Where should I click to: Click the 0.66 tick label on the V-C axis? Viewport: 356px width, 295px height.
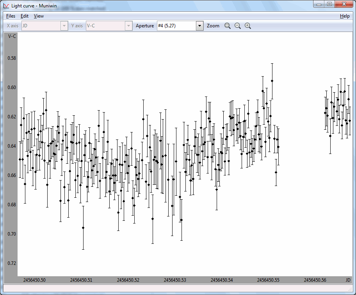click(x=12, y=175)
